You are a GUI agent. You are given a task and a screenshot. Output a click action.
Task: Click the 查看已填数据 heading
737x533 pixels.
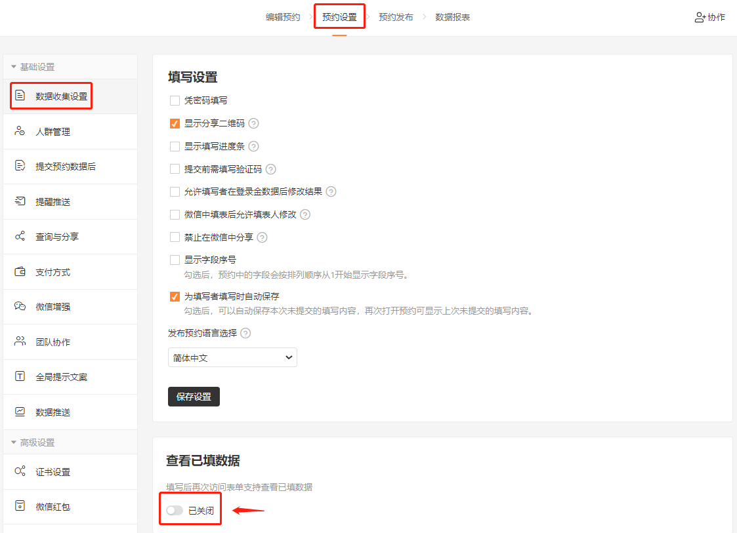point(203,461)
